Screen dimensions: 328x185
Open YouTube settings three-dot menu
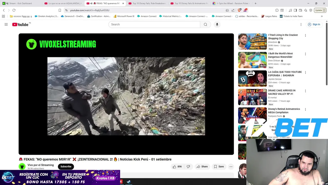click(301, 24)
